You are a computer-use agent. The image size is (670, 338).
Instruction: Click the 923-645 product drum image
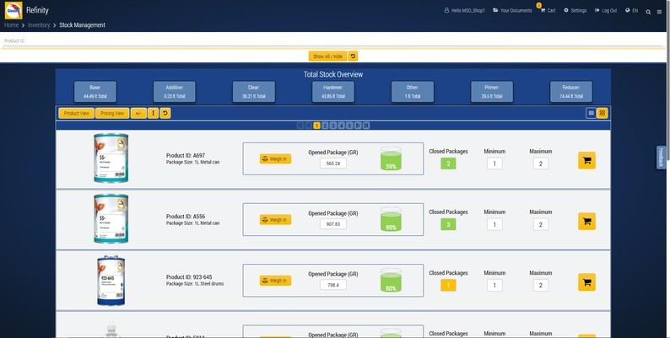pyautogui.click(x=111, y=281)
